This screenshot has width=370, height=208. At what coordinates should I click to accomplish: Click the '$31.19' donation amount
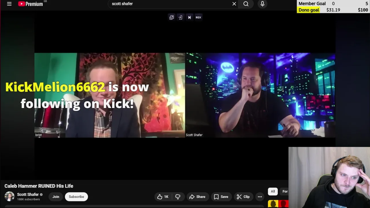pyautogui.click(x=333, y=10)
